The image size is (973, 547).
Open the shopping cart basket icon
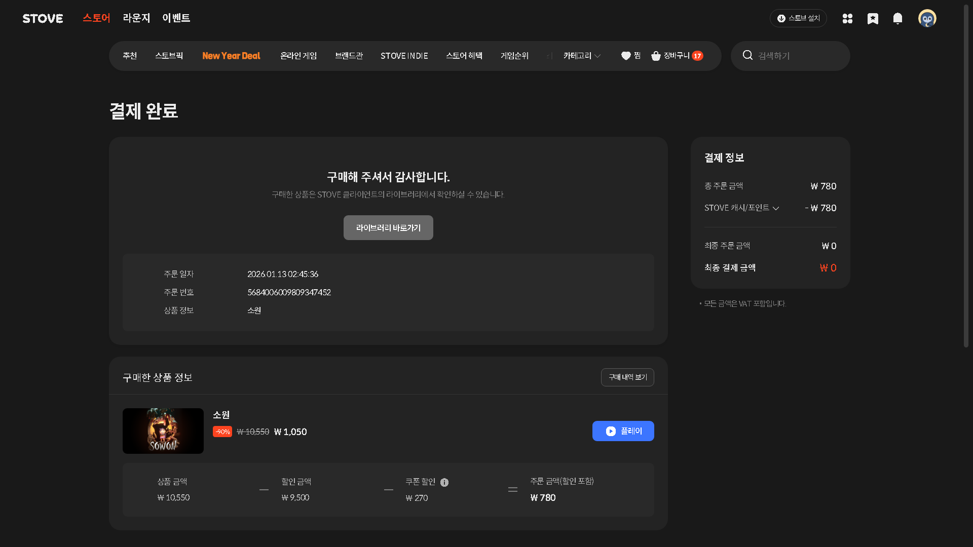pyautogui.click(x=656, y=56)
